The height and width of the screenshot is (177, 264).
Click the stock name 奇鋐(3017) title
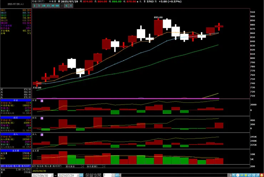38,1
